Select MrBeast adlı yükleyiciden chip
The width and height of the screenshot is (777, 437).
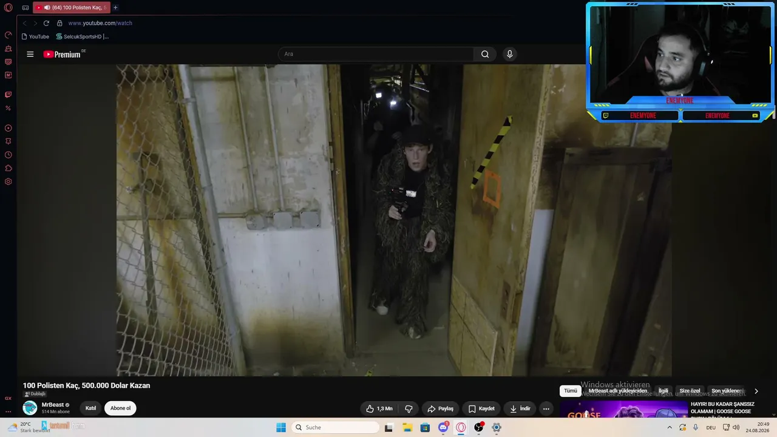point(618,391)
